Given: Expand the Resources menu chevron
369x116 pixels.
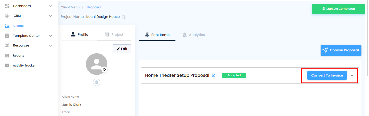Looking at the screenshot, I should (x=51, y=46).
